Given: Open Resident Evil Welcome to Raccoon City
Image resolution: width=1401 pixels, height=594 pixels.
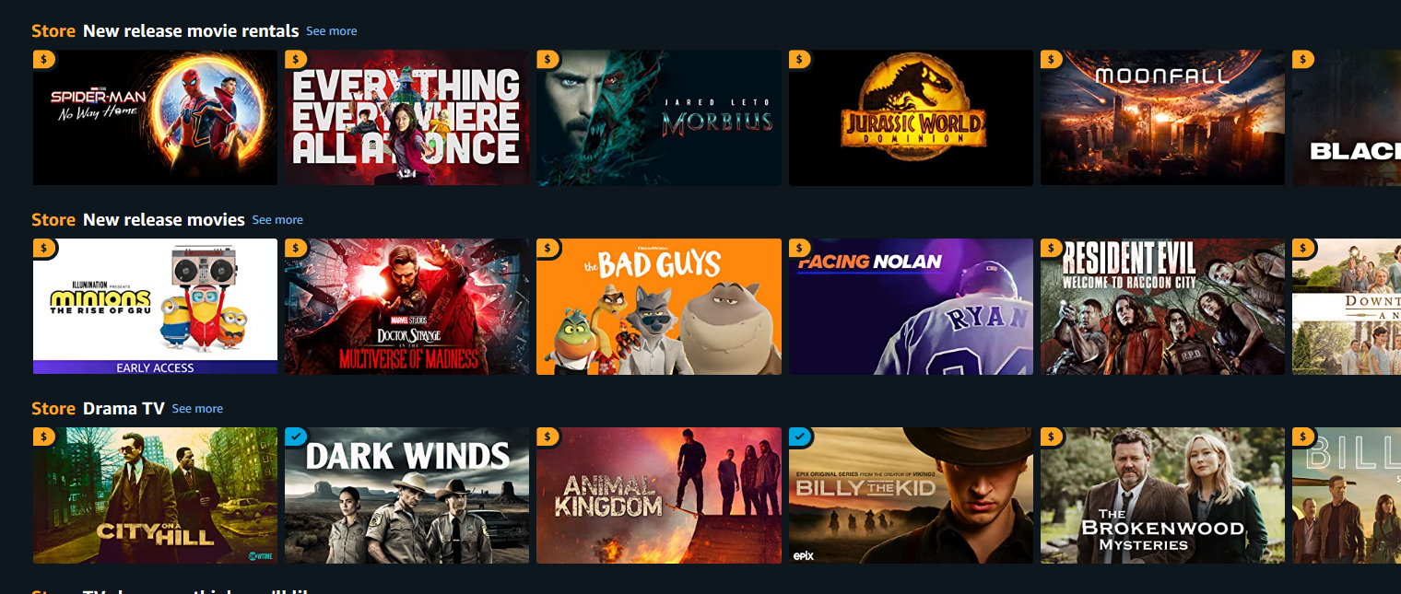Looking at the screenshot, I should pyautogui.click(x=1162, y=307).
